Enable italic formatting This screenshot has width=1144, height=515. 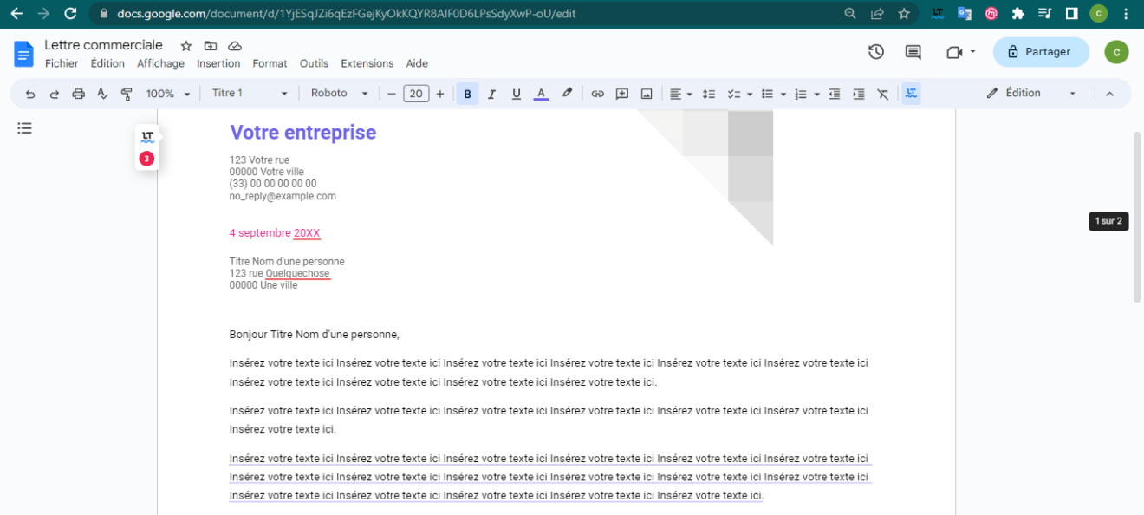coord(491,93)
